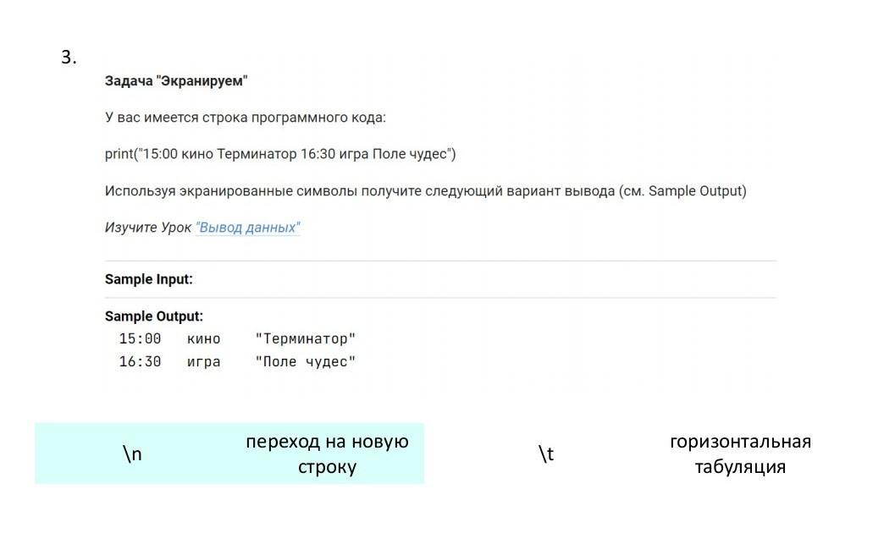Click the "Sample Output:" heading
The height and width of the screenshot is (555, 873).
pos(154,316)
